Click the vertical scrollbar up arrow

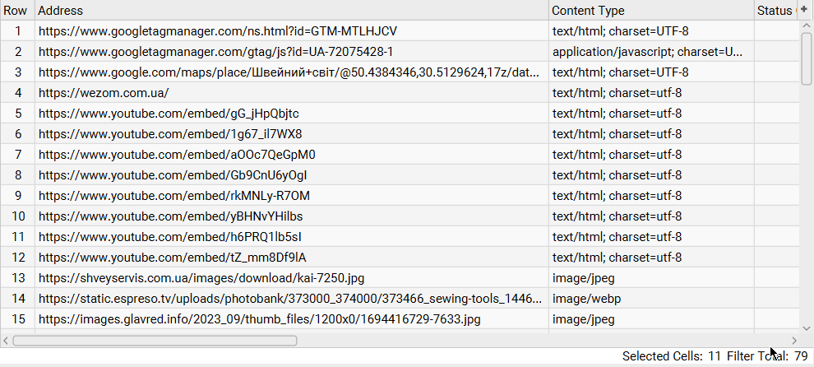(x=807, y=26)
